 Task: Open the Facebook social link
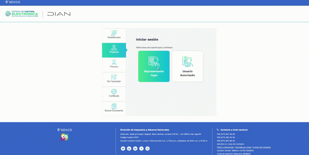pyautogui.click(x=141, y=149)
